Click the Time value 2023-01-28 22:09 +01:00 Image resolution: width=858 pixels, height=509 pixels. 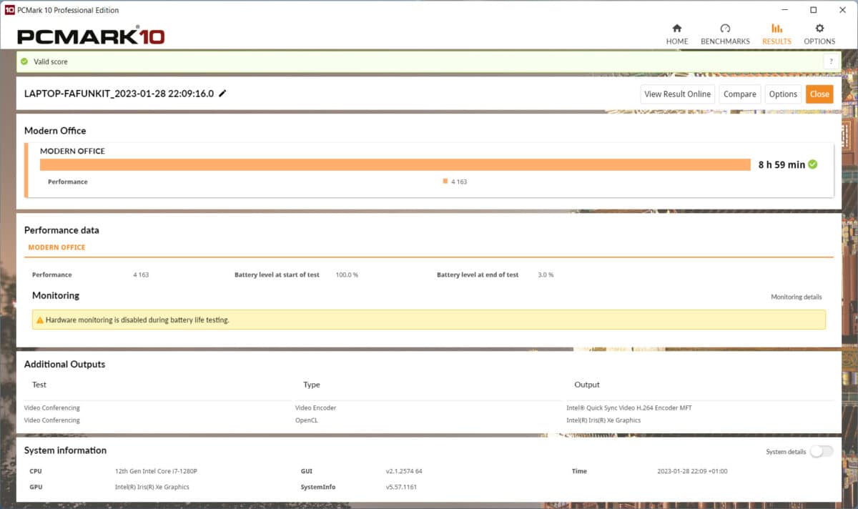(x=692, y=471)
